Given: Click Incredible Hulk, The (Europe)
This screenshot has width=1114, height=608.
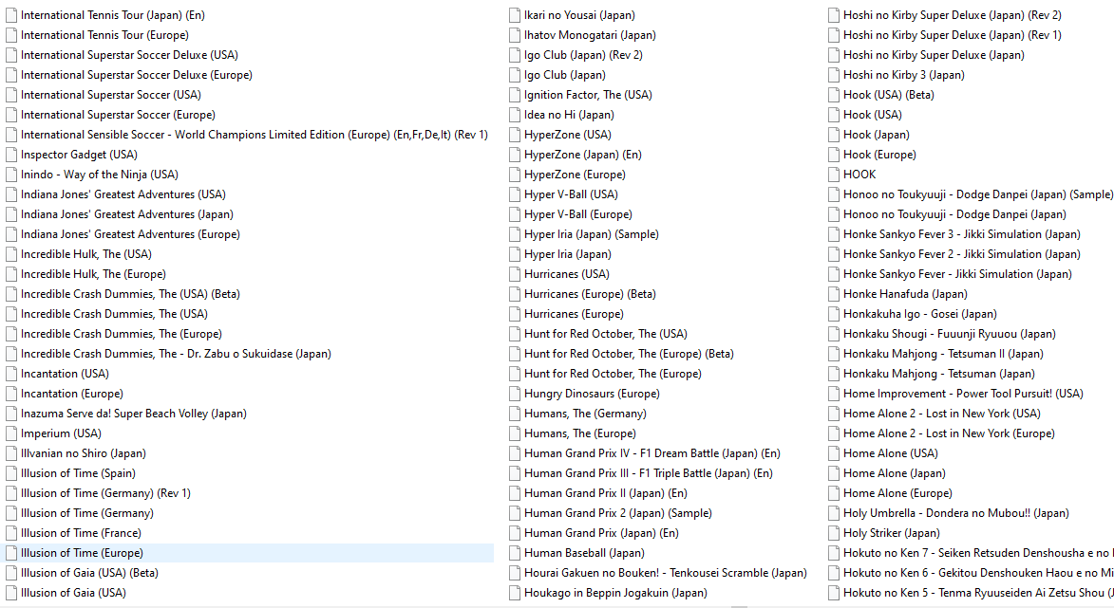Looking at the screenshot, I should (93, 274).
